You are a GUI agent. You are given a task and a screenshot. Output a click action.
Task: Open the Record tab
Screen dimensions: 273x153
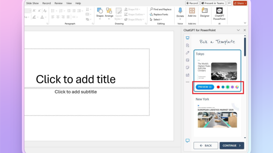point(46,3)
